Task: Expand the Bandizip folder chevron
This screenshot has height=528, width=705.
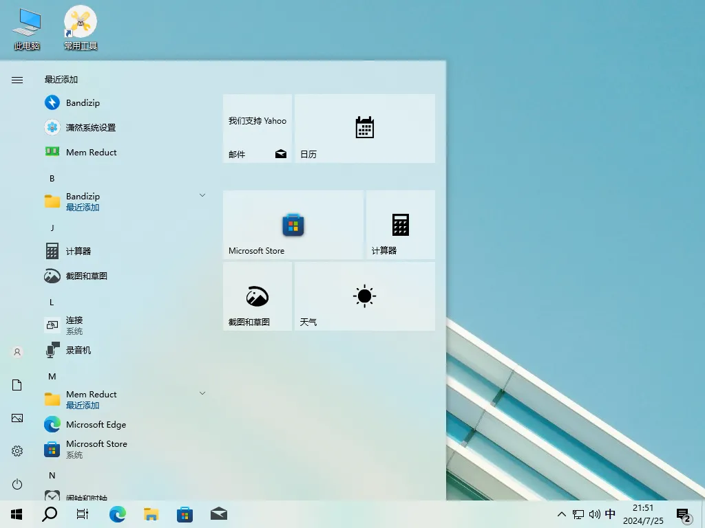Action: [x=202, y=195]
